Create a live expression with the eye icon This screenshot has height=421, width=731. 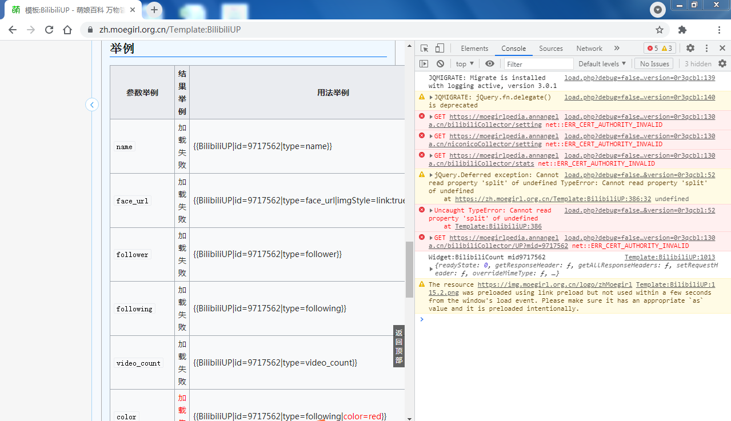(490, 64)
